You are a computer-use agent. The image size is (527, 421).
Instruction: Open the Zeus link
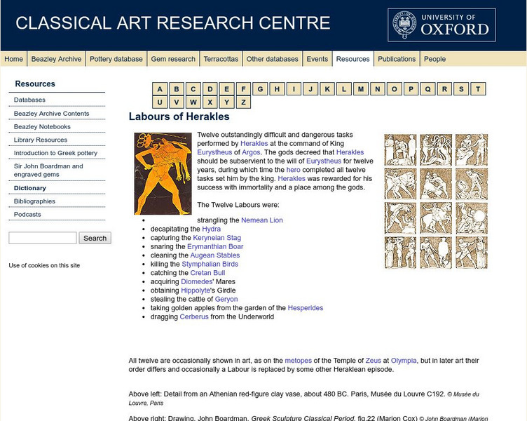pos(373,361)
